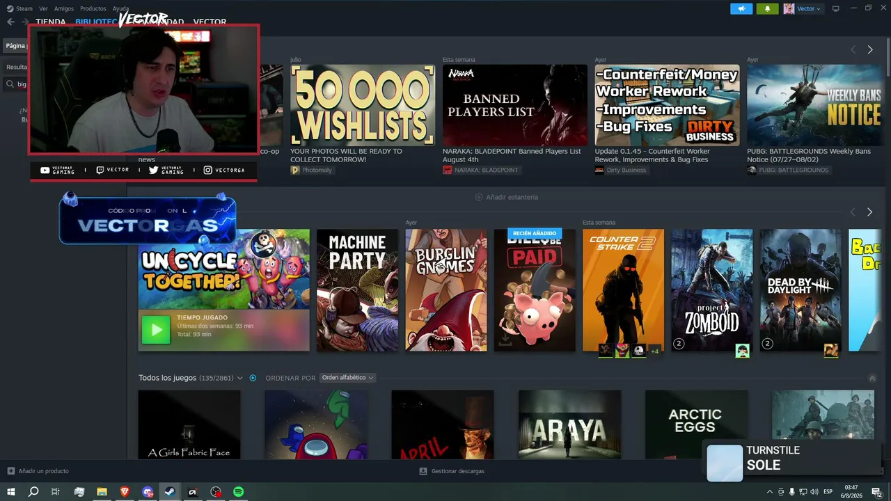The image size is (891, 501).
Task: Open Task View on the taskbar
Action: point(56,492)
